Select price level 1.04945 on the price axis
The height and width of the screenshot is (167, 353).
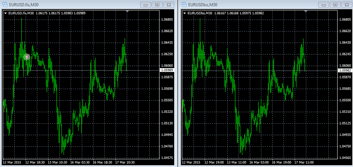click(167, 135)
